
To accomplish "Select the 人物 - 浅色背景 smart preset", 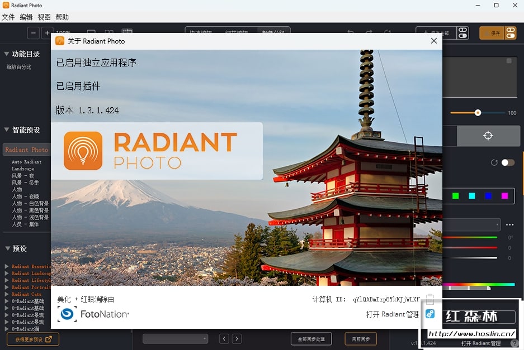I will [x=30, y=218].
